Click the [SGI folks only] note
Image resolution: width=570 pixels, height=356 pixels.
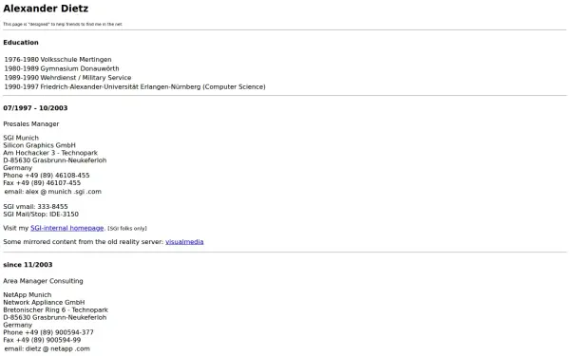coord(127,229)
